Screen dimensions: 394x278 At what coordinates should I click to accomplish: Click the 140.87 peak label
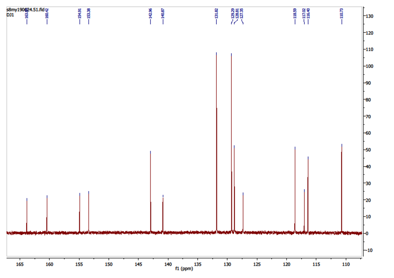(x=163, y=15)
